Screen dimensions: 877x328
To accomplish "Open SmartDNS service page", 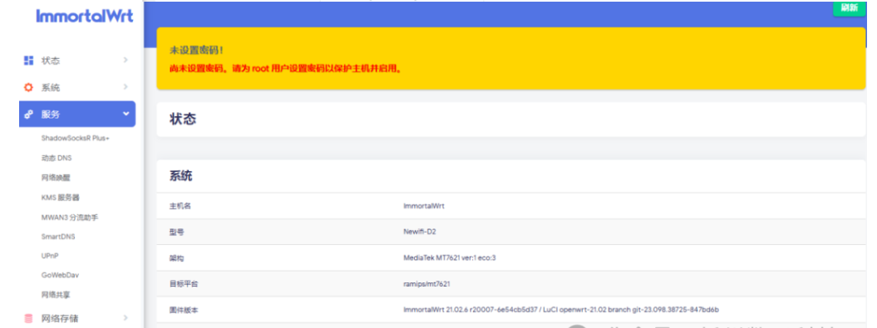I will point(58,237).
